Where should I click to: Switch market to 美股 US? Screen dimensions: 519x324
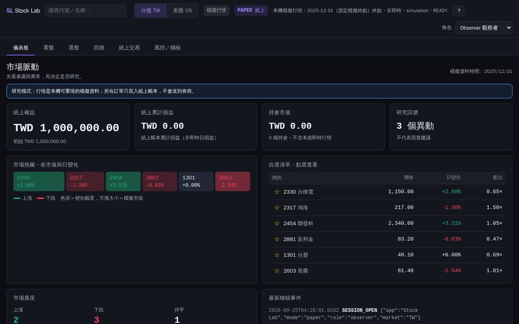click(x=182, y=11)
